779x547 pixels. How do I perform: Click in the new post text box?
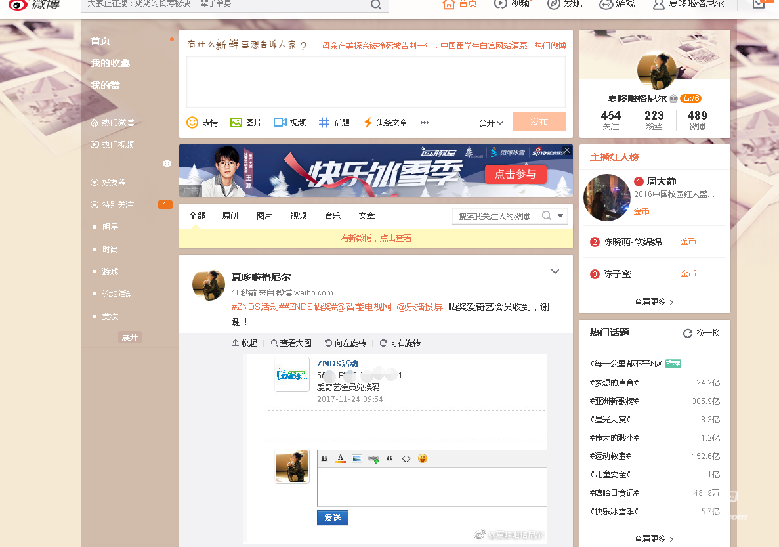tap(376, 82)
